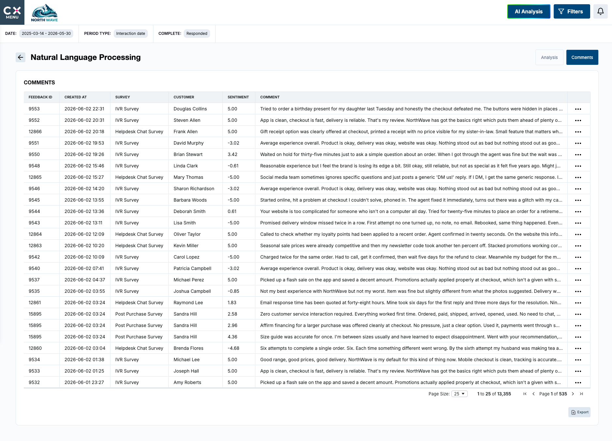Edit the date range filter chip
This screenshot has height=441, width=612.
coord(46,34)
